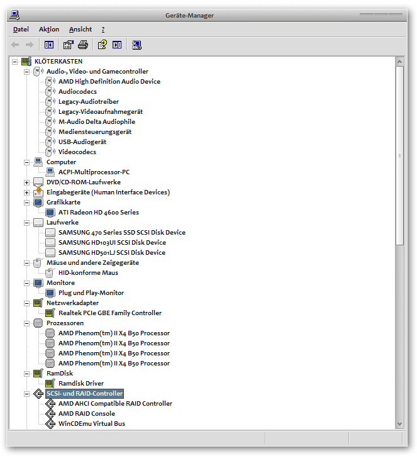Click the Netzwerkadapter card icon

[x=38, y=303]
